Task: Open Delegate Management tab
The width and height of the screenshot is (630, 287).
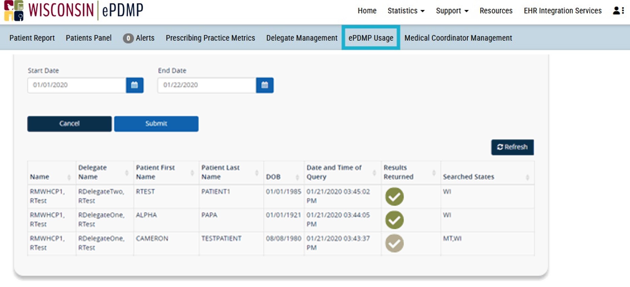Action: coord(302,38)
